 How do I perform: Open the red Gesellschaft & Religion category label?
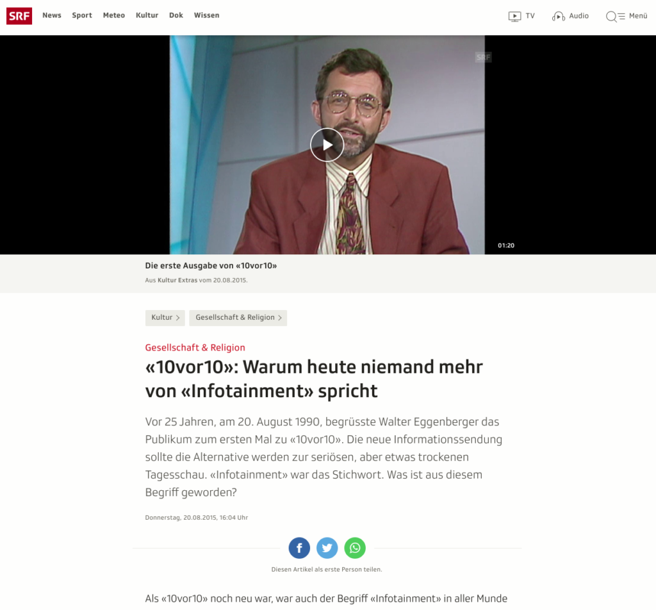click(x=195, y=347)
